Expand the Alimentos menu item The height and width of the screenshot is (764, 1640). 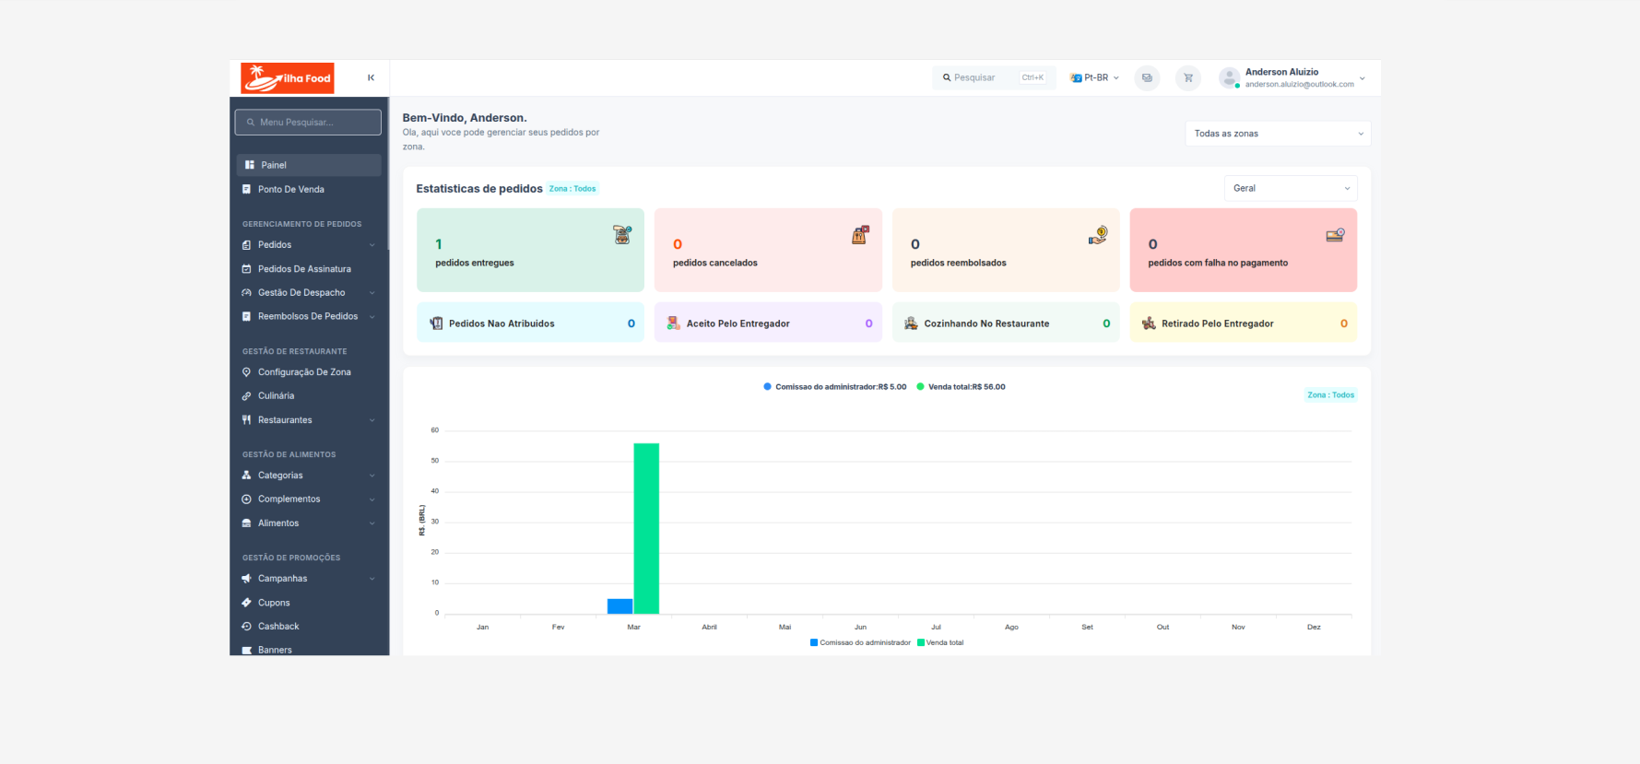click(x=309, y=523)
